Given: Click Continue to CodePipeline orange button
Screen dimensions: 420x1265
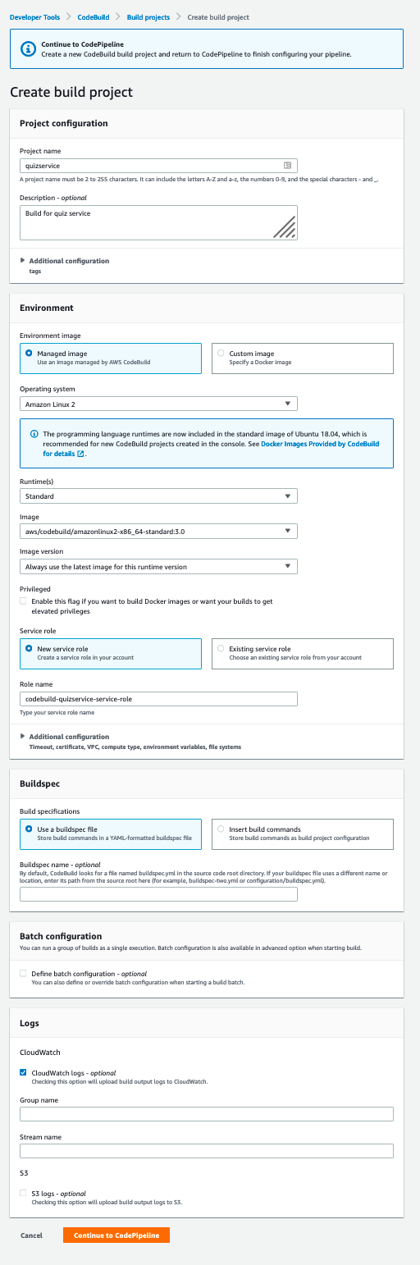Looking at the screenshot, I should [x=116, y=1235].
